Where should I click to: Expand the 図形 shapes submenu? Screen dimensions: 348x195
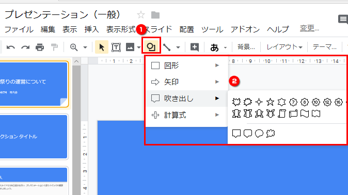click(187, 66)
